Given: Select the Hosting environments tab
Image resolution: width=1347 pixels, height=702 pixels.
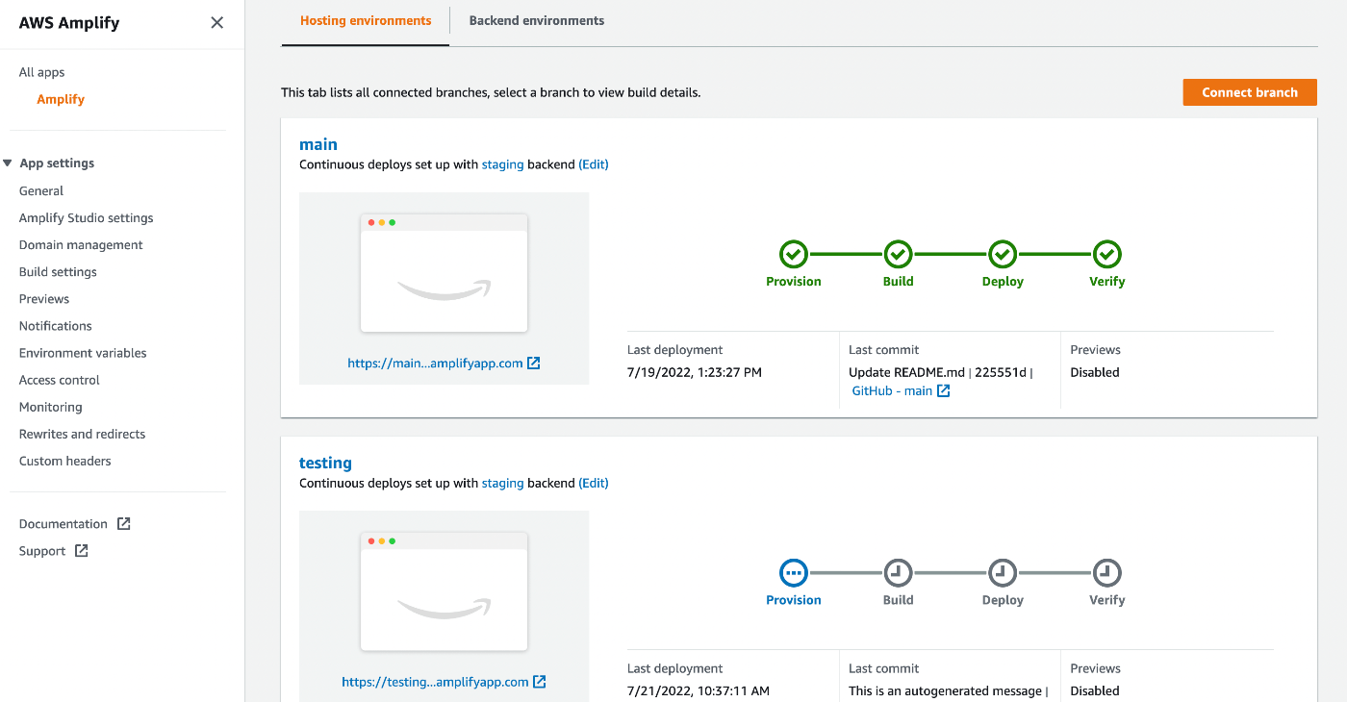Looking at the screenshot, I should coord(366,20).
